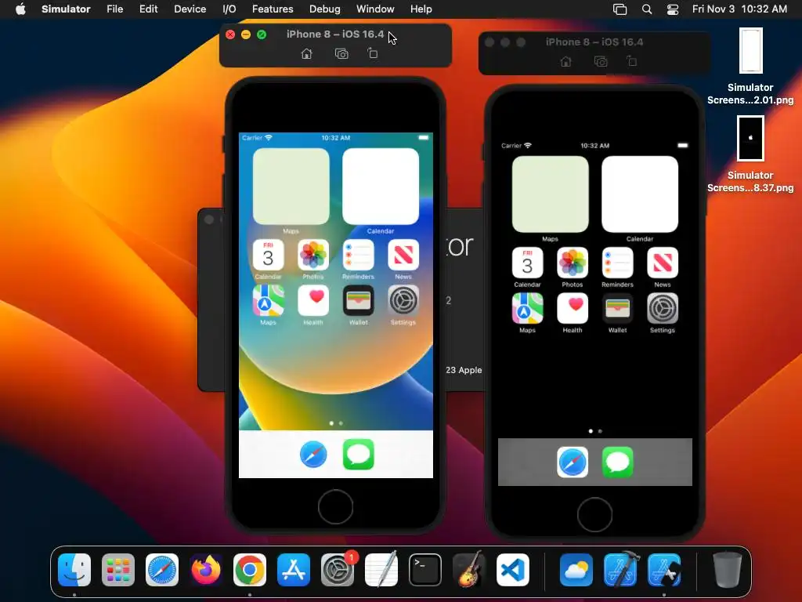
Task: Open Settings app in right simulator
Action: tap(663, 308)
